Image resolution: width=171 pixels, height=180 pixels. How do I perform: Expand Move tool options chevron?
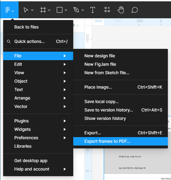tap(32, 10)
